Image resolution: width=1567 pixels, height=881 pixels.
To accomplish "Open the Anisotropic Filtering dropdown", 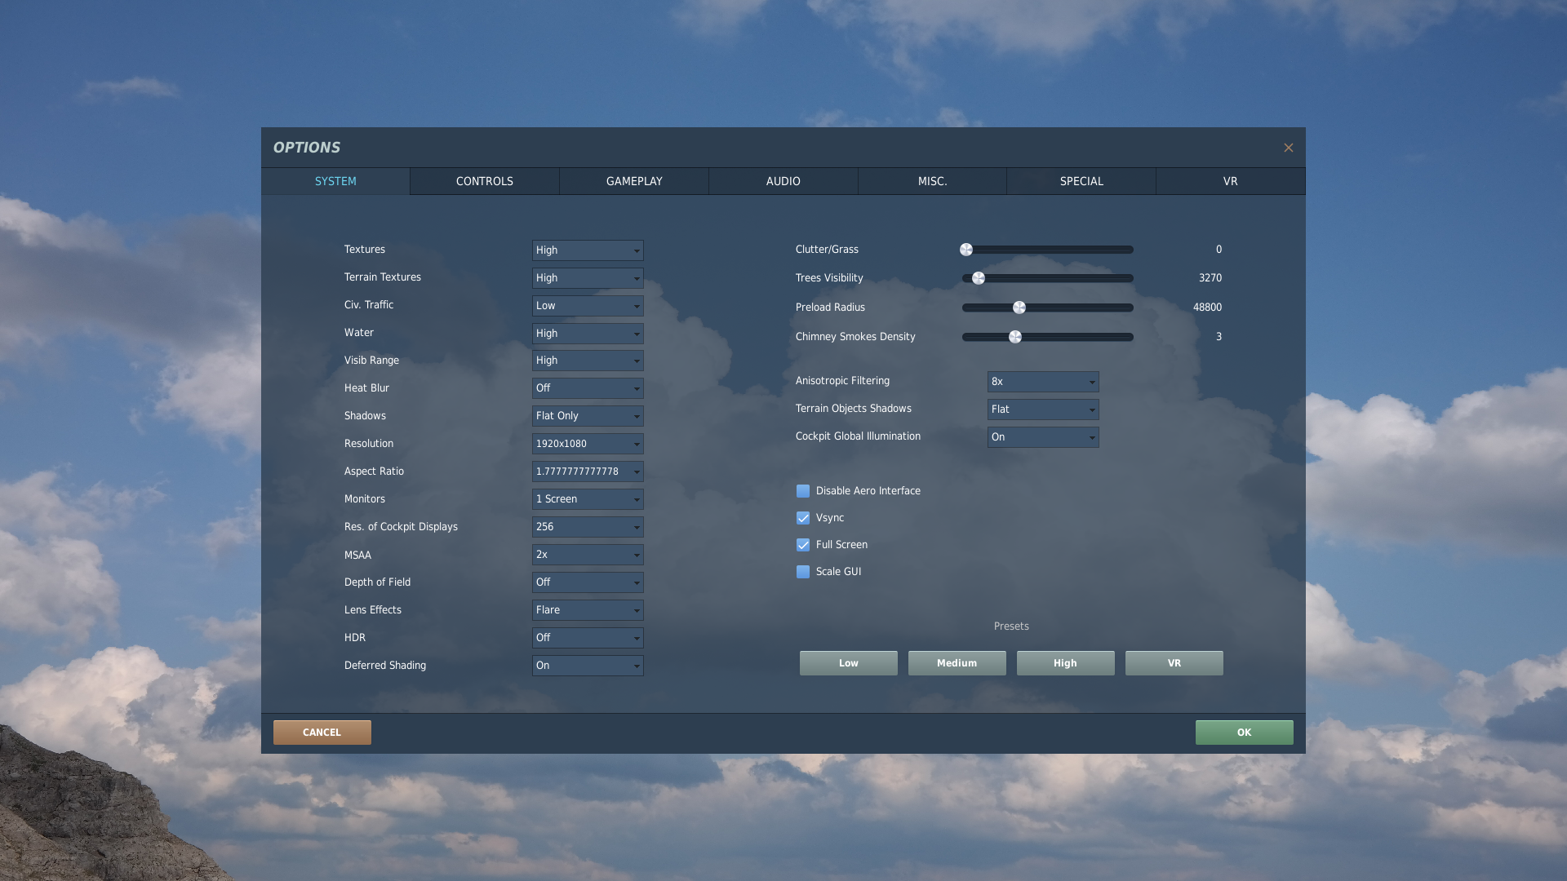I will (1043, 382).
